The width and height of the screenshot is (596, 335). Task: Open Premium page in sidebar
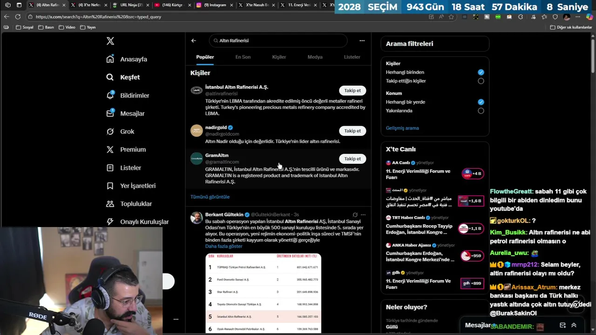click(x=126, y=149)
